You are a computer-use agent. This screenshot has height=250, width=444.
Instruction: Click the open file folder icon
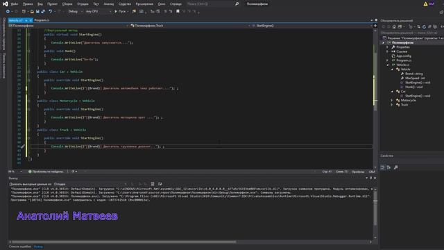click(x=32, y=11)
